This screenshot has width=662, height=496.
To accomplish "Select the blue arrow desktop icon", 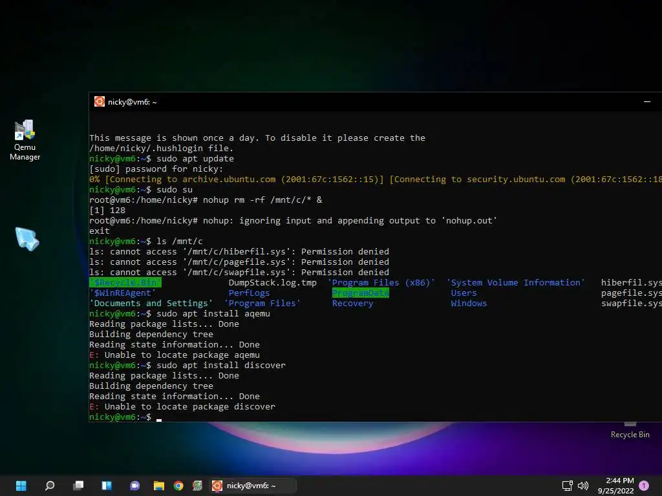I will coord(27,239).
